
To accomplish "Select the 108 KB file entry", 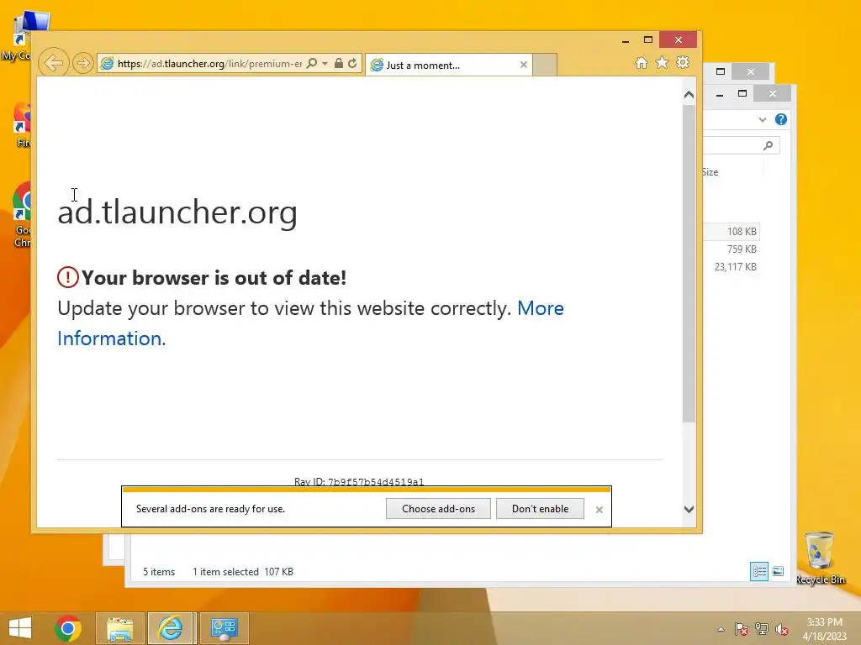I will (x=742, y=232).
